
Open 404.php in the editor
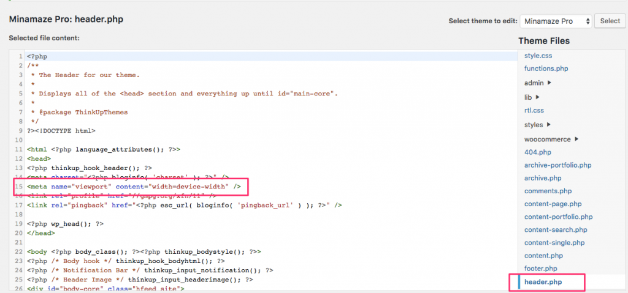(x=537, y=152)
